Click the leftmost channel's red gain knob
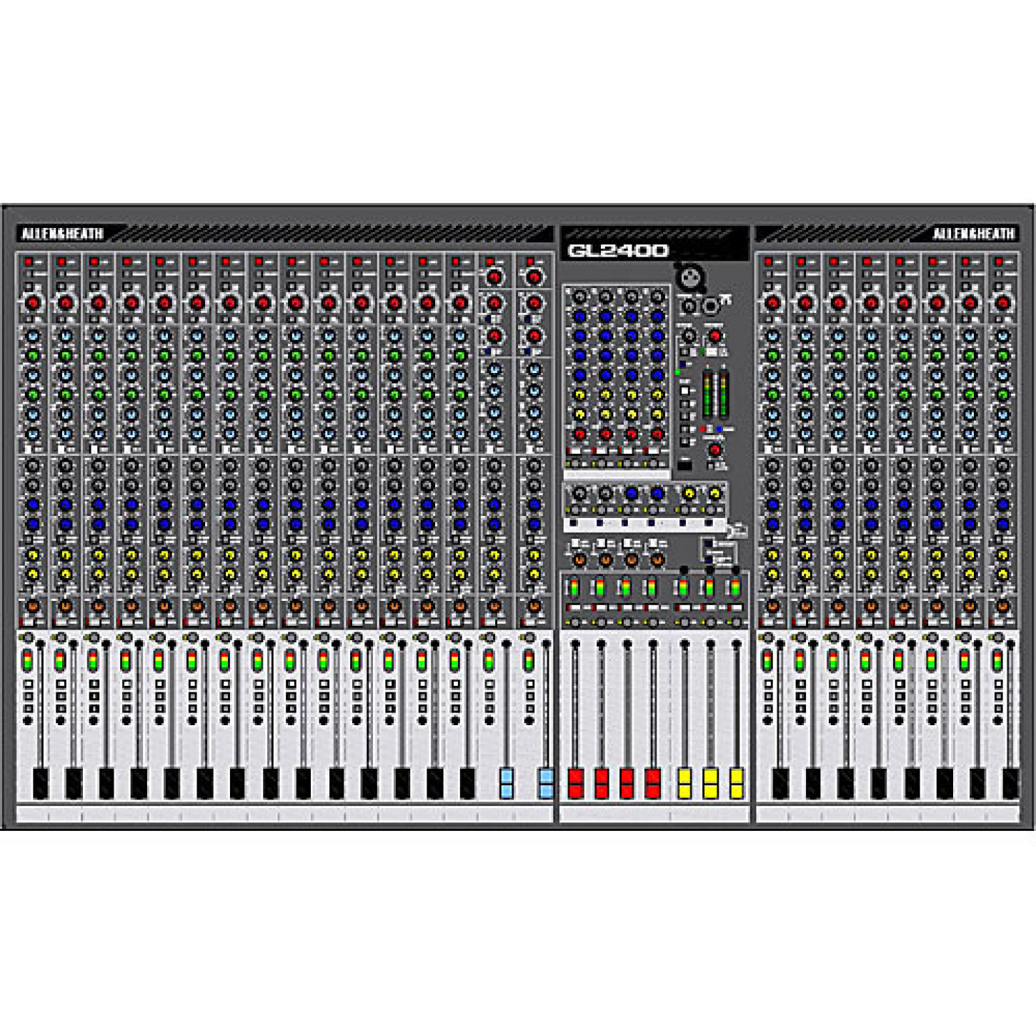 click(x=32, y=303)
